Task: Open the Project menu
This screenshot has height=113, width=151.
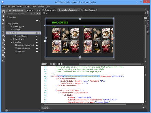Action: tap(27, 6)
